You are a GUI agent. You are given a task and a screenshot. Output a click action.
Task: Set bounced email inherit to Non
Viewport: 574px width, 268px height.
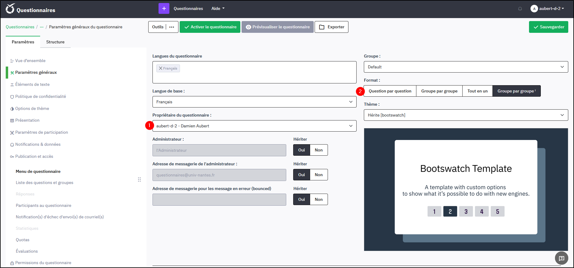click(319, 199)
